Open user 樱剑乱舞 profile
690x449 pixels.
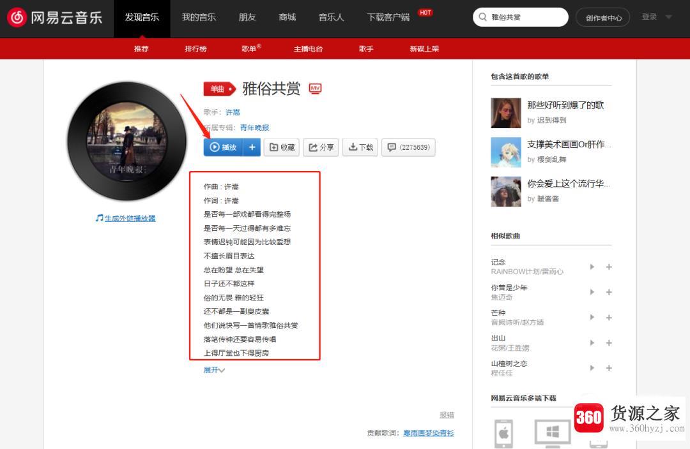point(552,159)
